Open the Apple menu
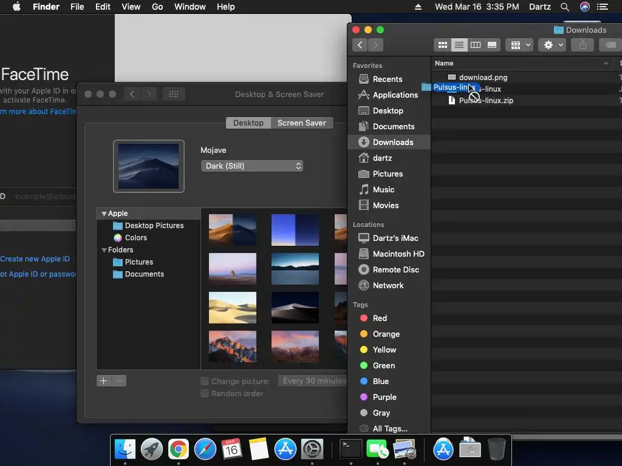The width and height of the screenshot is (622, 466). (16, 7)
